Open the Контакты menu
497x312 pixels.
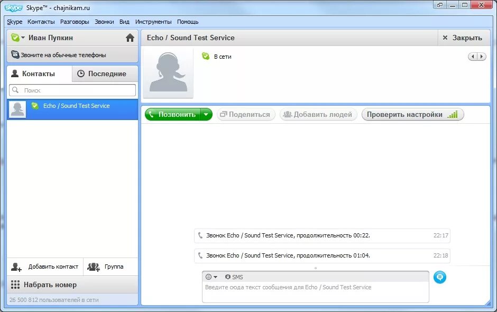point(41,22)
